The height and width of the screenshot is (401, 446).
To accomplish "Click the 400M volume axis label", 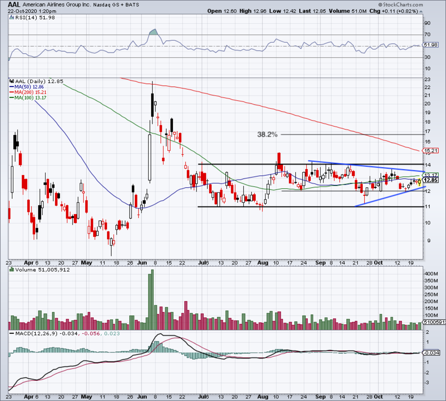I will pos(432,274).
